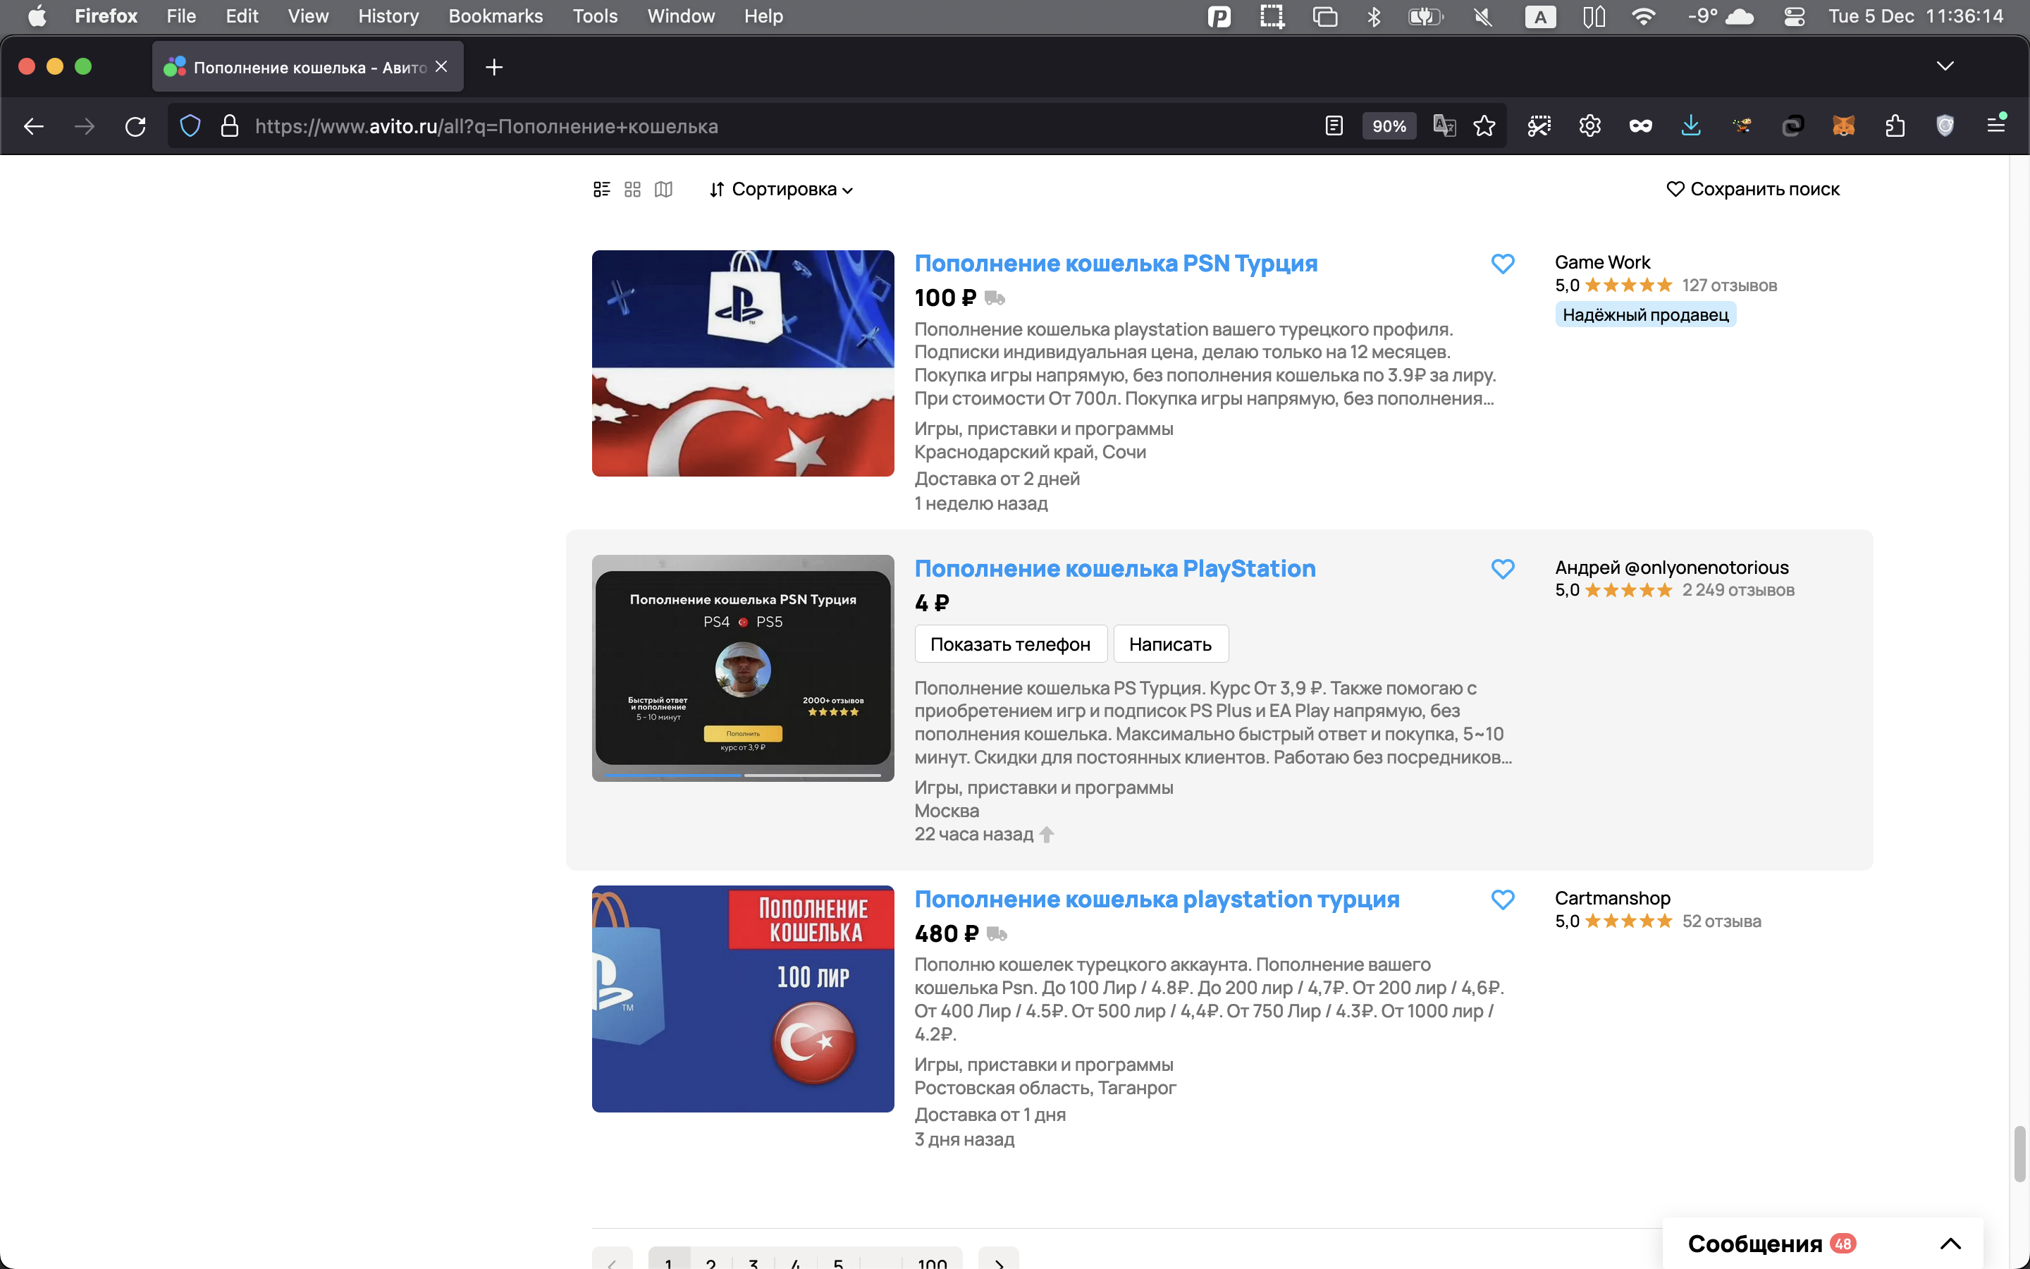Open the Сортировка dropdown
2030x1269 pixels.
(781, 189)
